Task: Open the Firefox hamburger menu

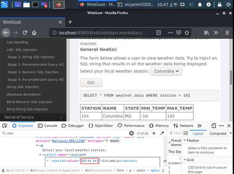Action: (227, 33)
